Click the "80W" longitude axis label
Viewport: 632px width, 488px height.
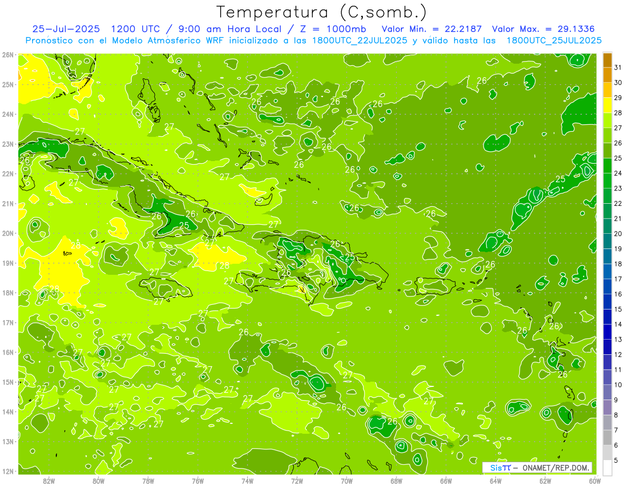(x=98, y=481)
